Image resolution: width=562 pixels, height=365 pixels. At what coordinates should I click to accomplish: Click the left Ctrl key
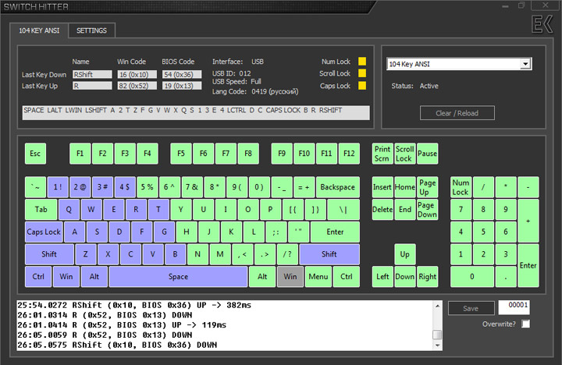click(38, 277)
